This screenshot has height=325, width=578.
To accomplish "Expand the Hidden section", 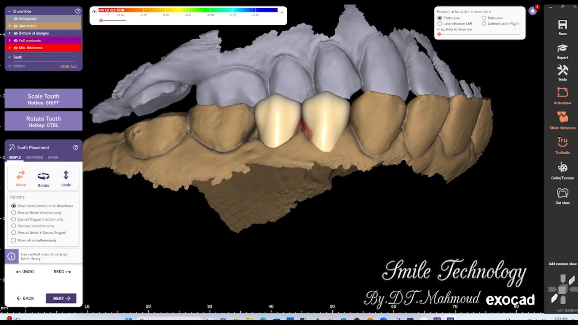I will tap(9, 66).
